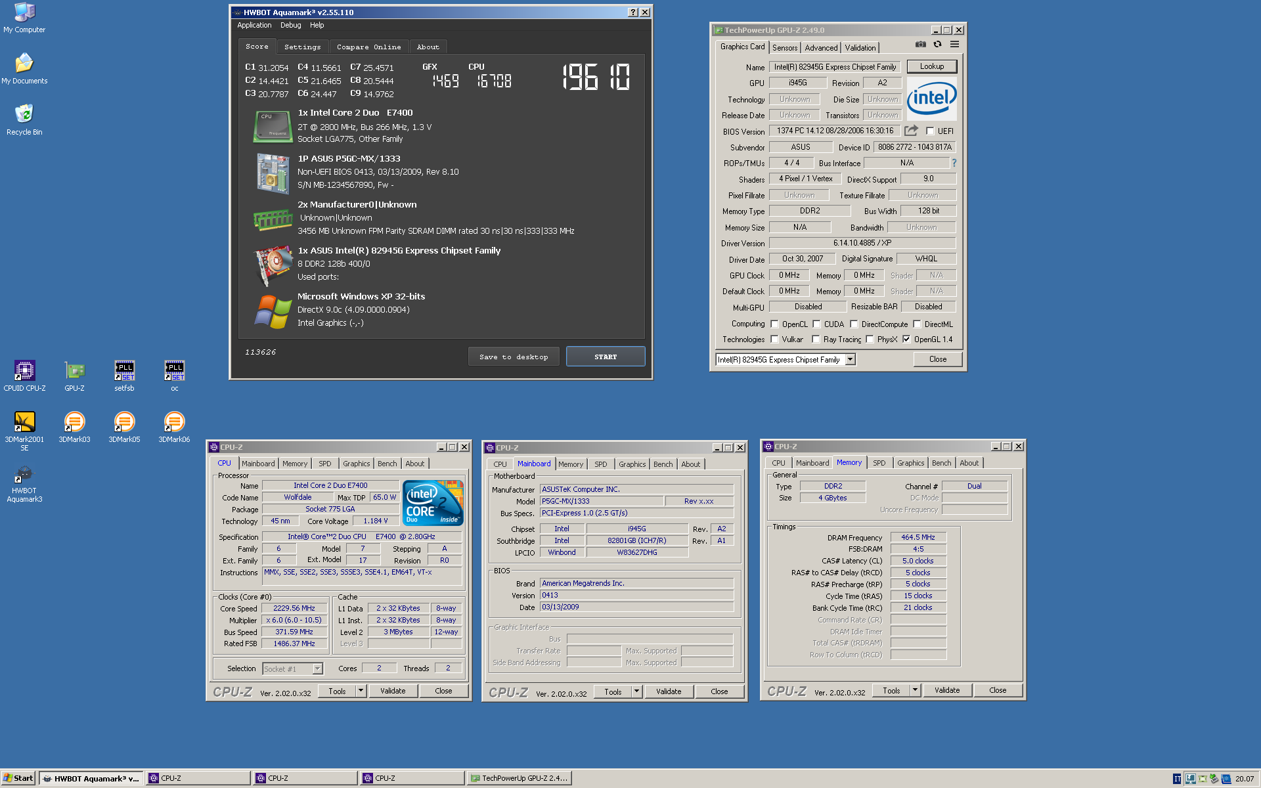Image resolution: width=1261 pixels, height=788 pixels.
Task: Switch to Sensors tab in GPU-Z
Action: point(785,48)
